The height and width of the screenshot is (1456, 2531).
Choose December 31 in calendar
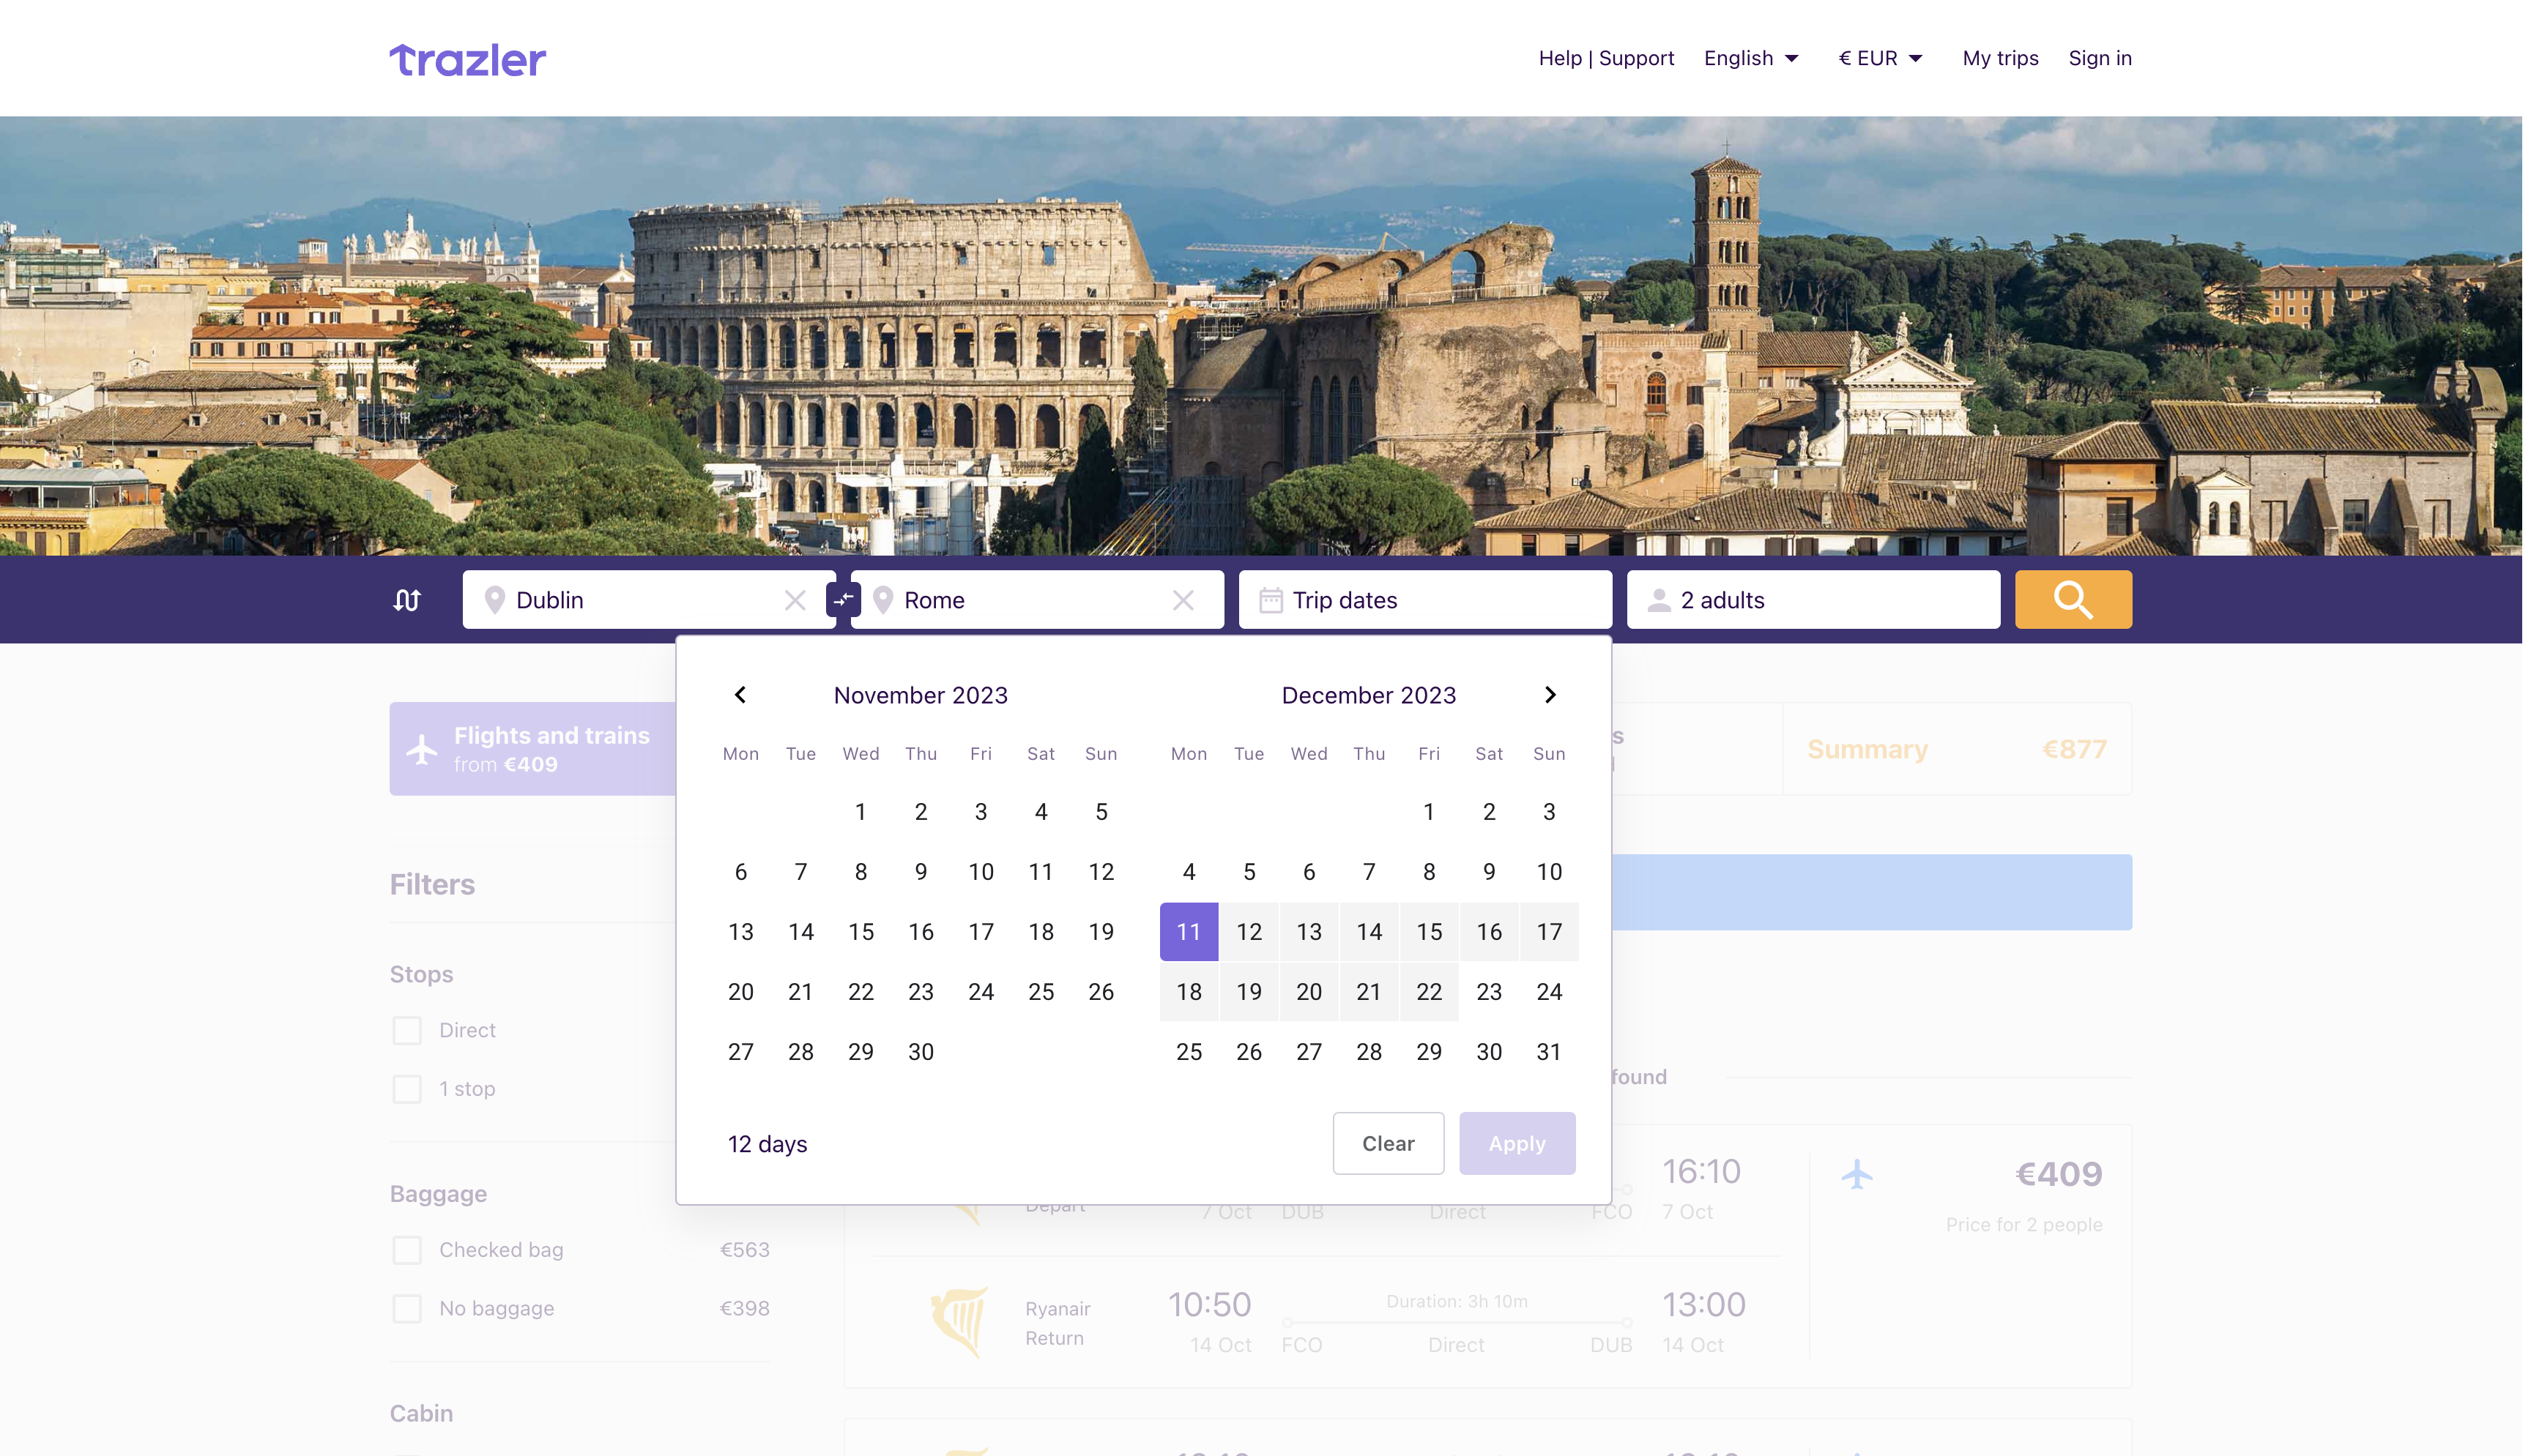pos(1549,1052)
